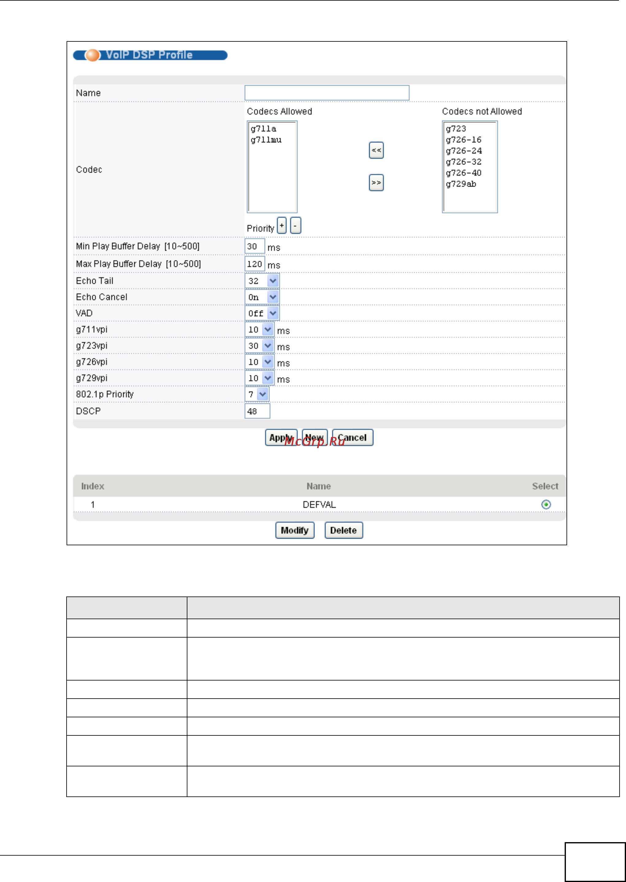Open the VAD dropdown
This screenshot has height=882, width=626.
(273, 313)
